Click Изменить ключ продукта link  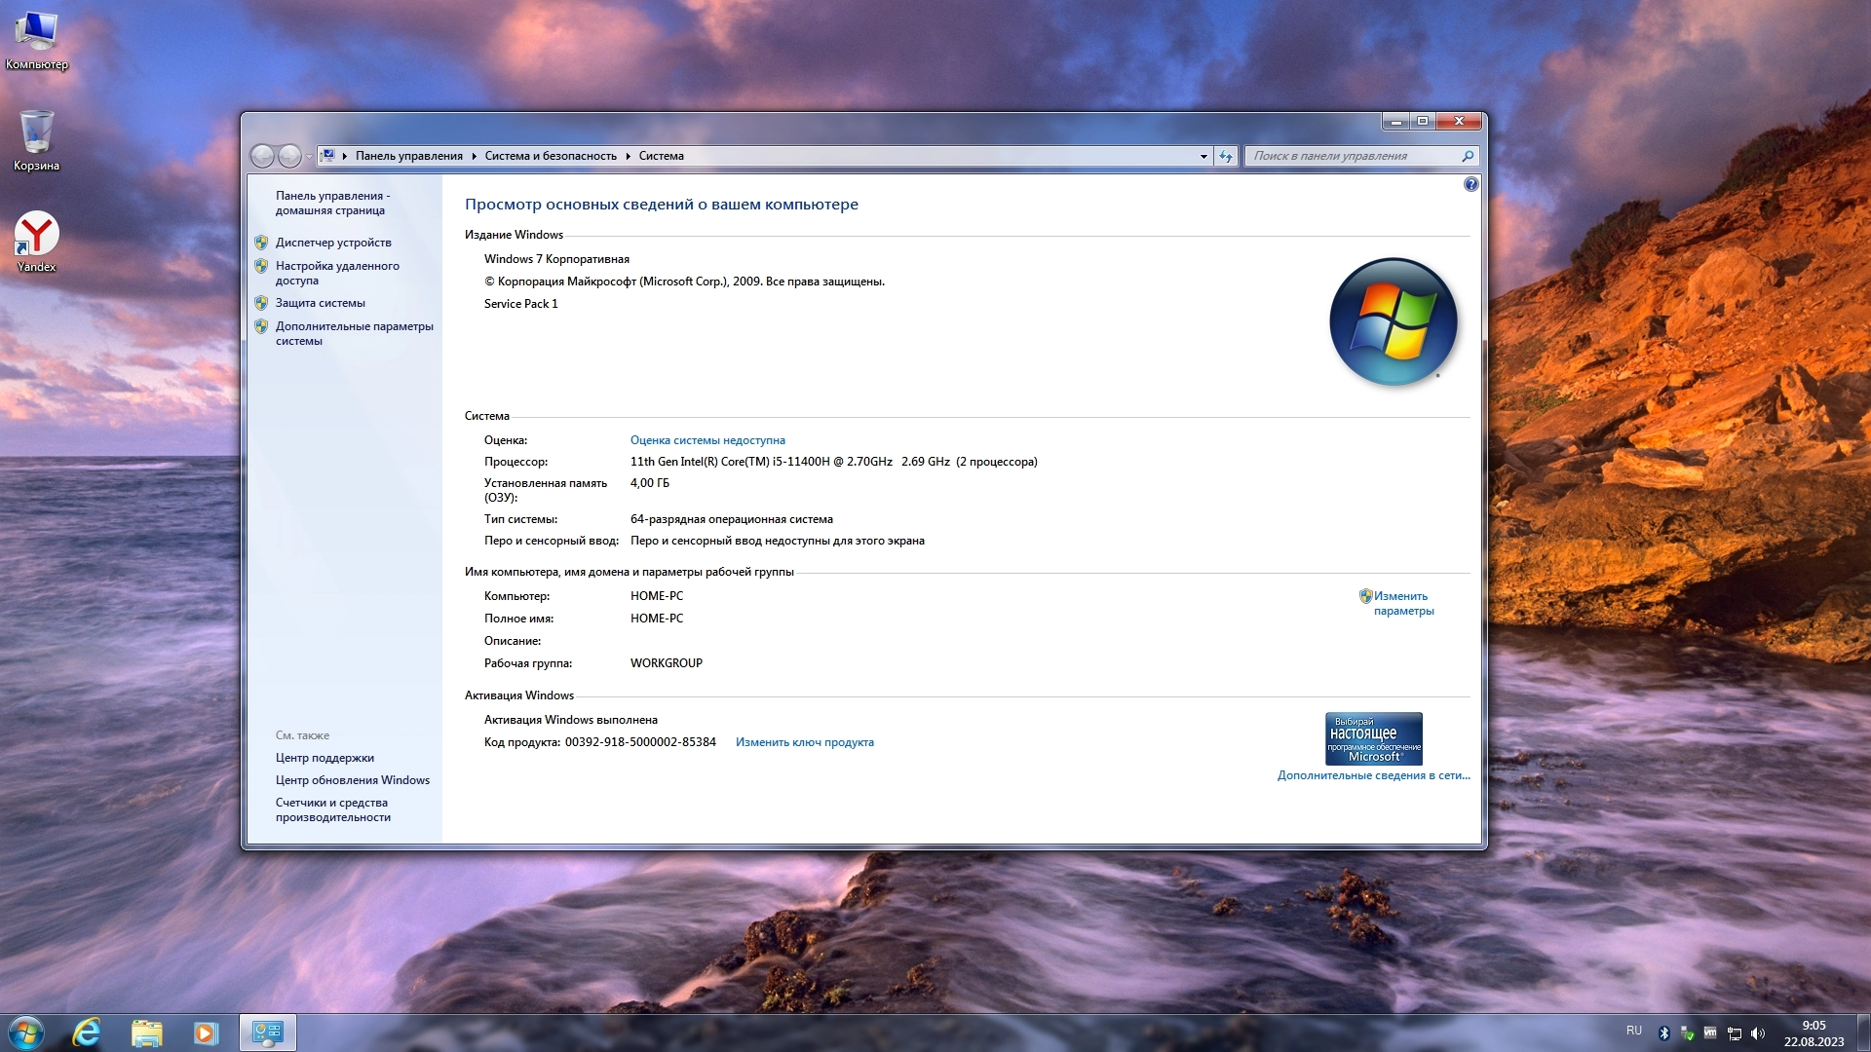[804, 742]
